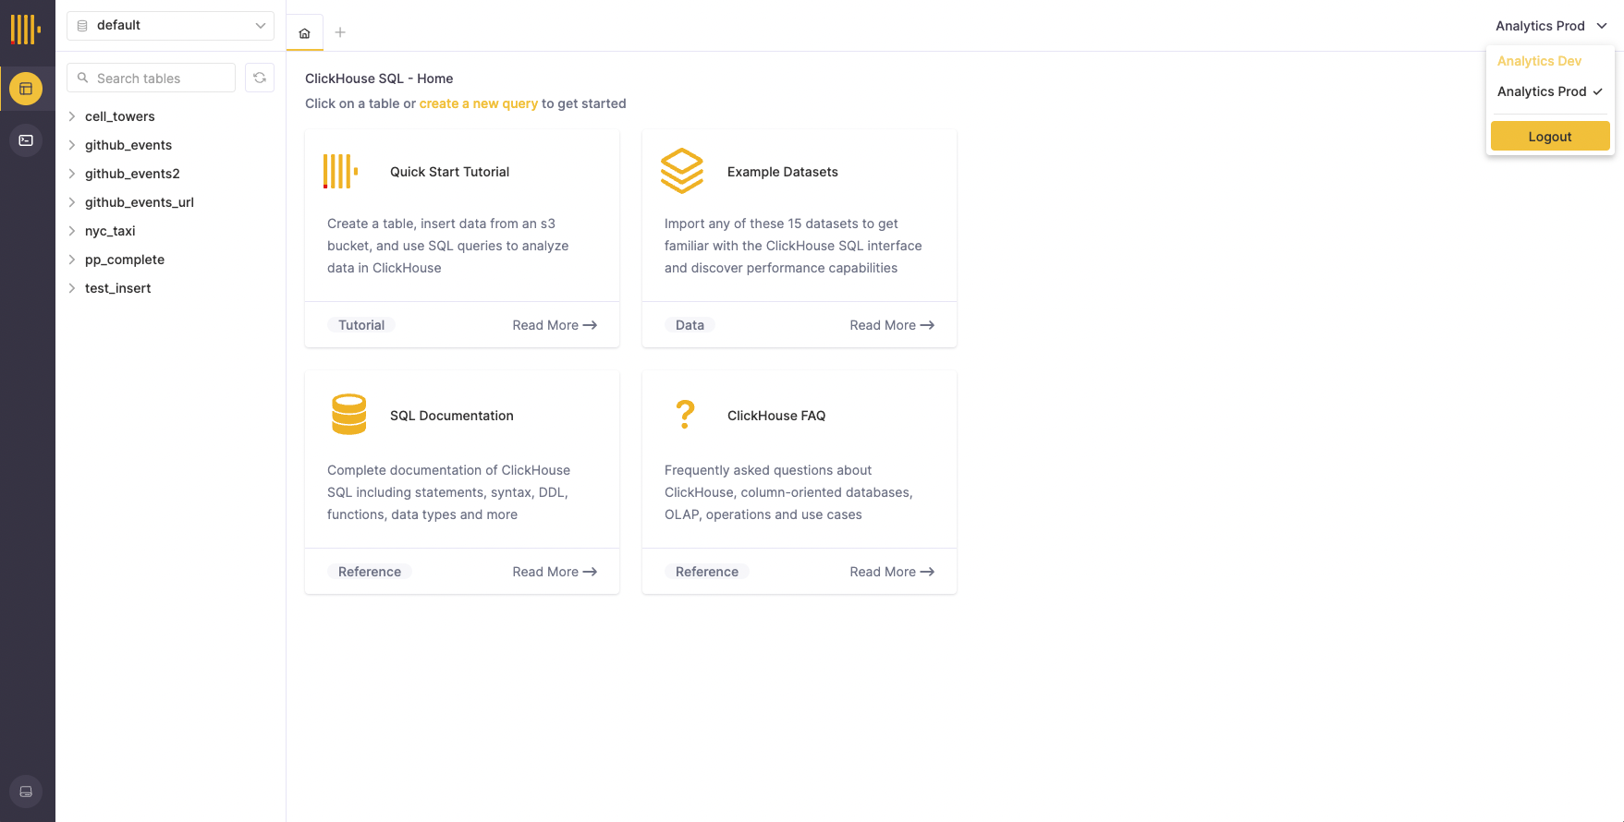Expand the nyc_taxi table node

point(72,231)
